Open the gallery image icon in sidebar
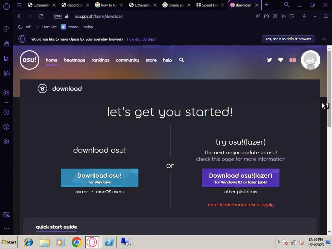The width and height of the screenshot is (332, 249). point(6,215)
